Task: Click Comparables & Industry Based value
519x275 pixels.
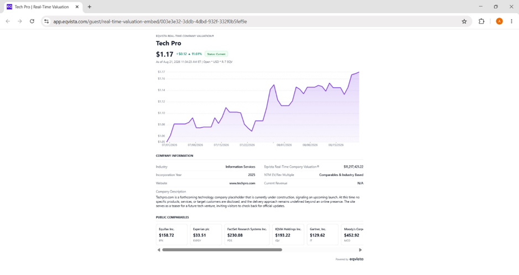Action: 341,175
